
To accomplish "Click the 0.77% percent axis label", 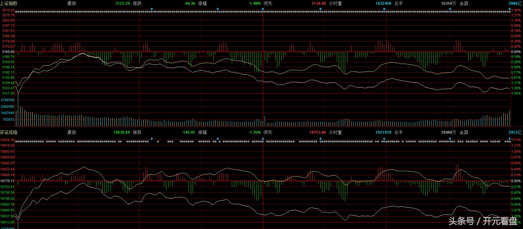I will [516, 72].
